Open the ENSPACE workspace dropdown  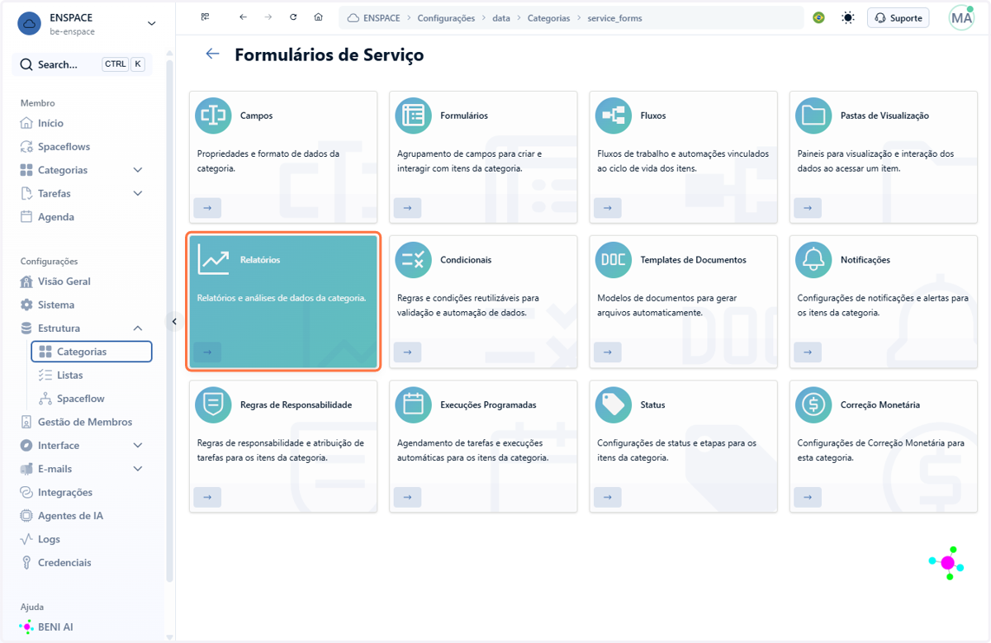pyautogui.click(x=151, y=24)
